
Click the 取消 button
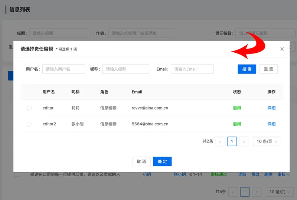pyautogui.click(x=141, y=161)
